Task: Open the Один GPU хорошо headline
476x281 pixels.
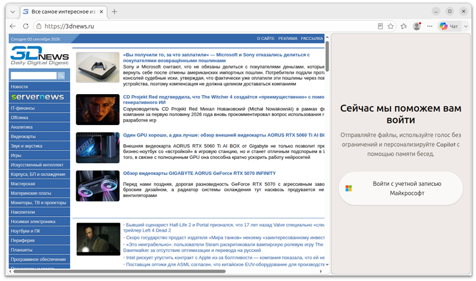Action: (x=224, y=135)
